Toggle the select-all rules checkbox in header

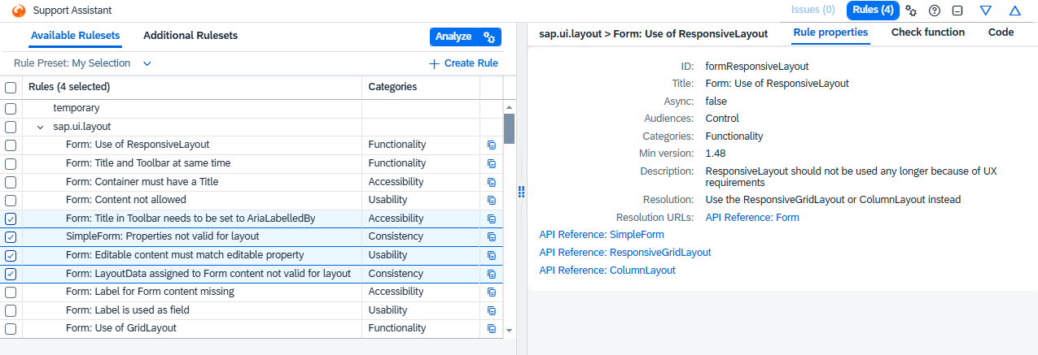point(11,87)
